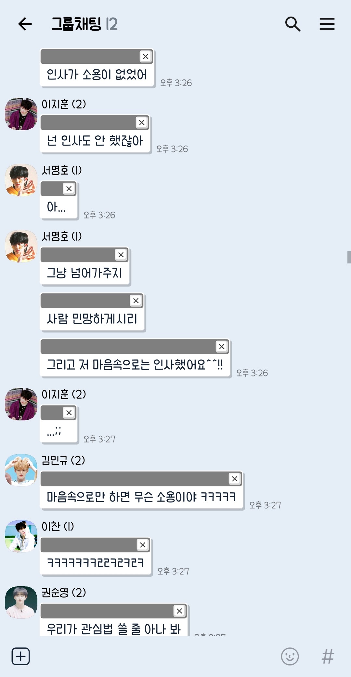Viewport: 351px width, 677px height.
Task: Open 김민규's profile avatar
Action: (x=21, y=470)
